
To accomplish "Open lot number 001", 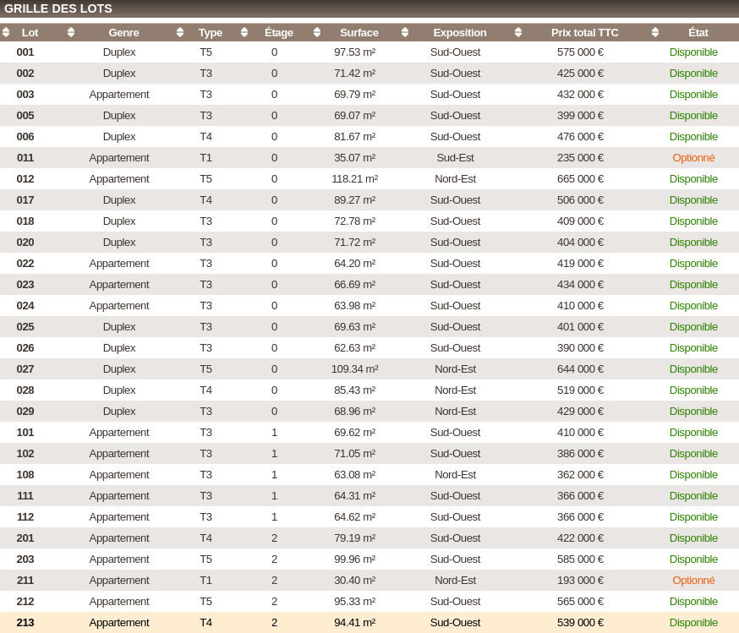I will (x=25, y=52).
